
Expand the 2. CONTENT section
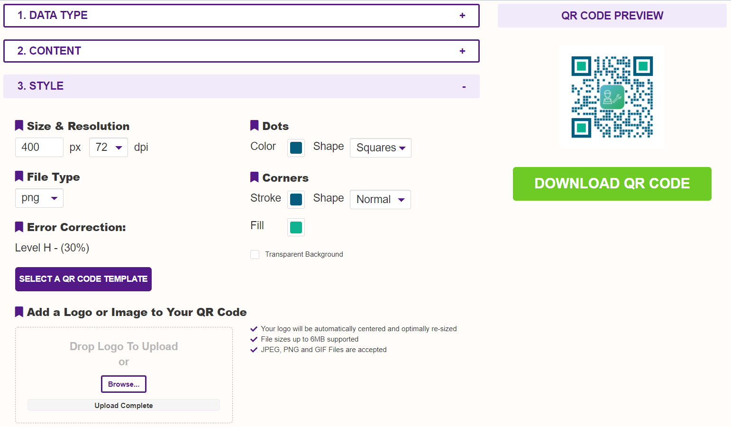click(x=241, y=51)
